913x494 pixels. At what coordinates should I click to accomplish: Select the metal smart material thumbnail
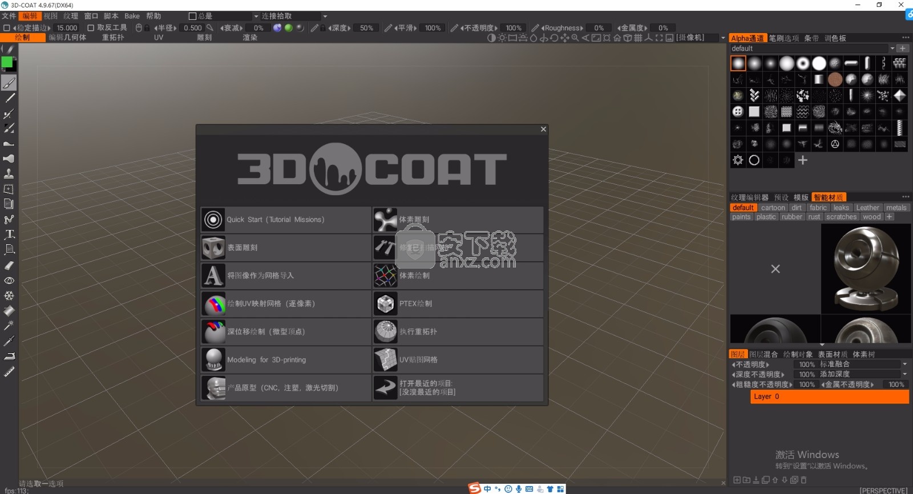click(x=866, y=269)
